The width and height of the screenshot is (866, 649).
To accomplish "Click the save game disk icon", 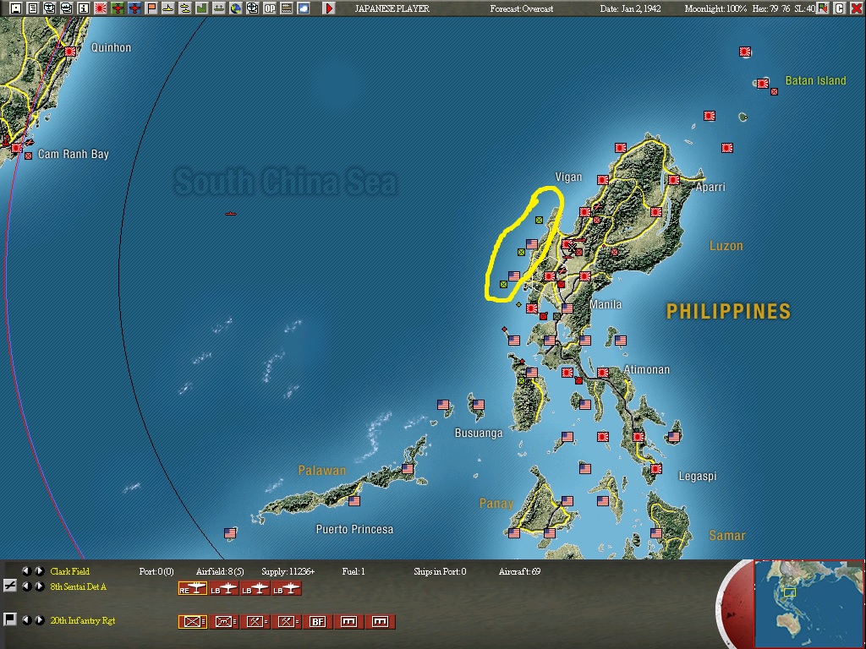I will pos(15,7).
